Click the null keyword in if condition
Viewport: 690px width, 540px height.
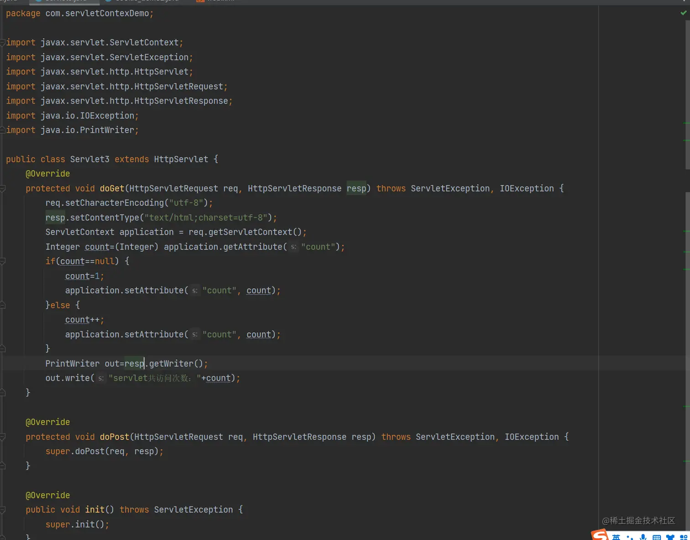105,261
